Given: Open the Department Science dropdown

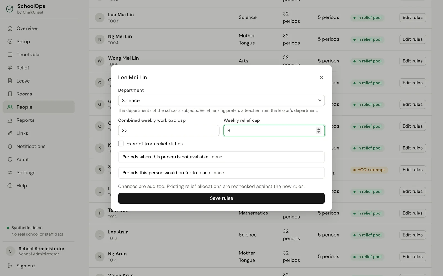Looking at the screenshot, I should click(221, 100).
